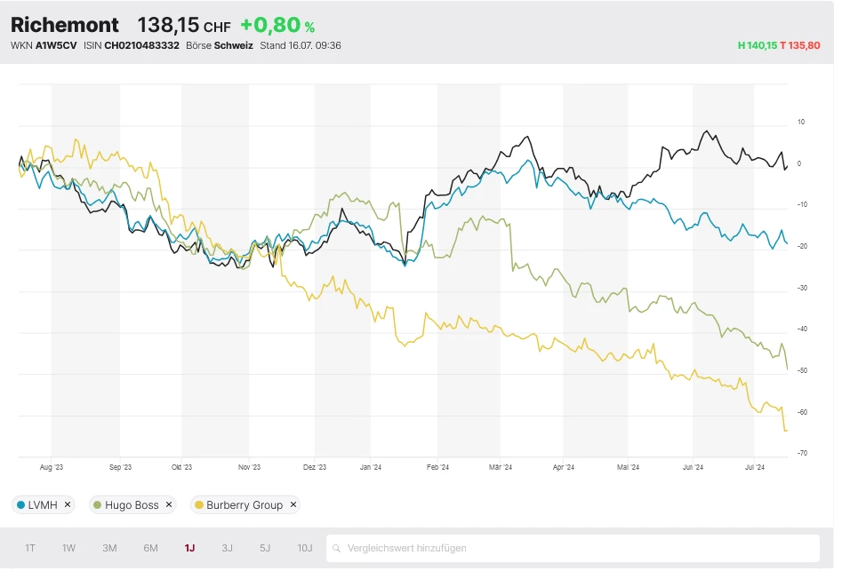Select the 3M timeframe
The image size is (842, 579).
click(x=109, y=548)
